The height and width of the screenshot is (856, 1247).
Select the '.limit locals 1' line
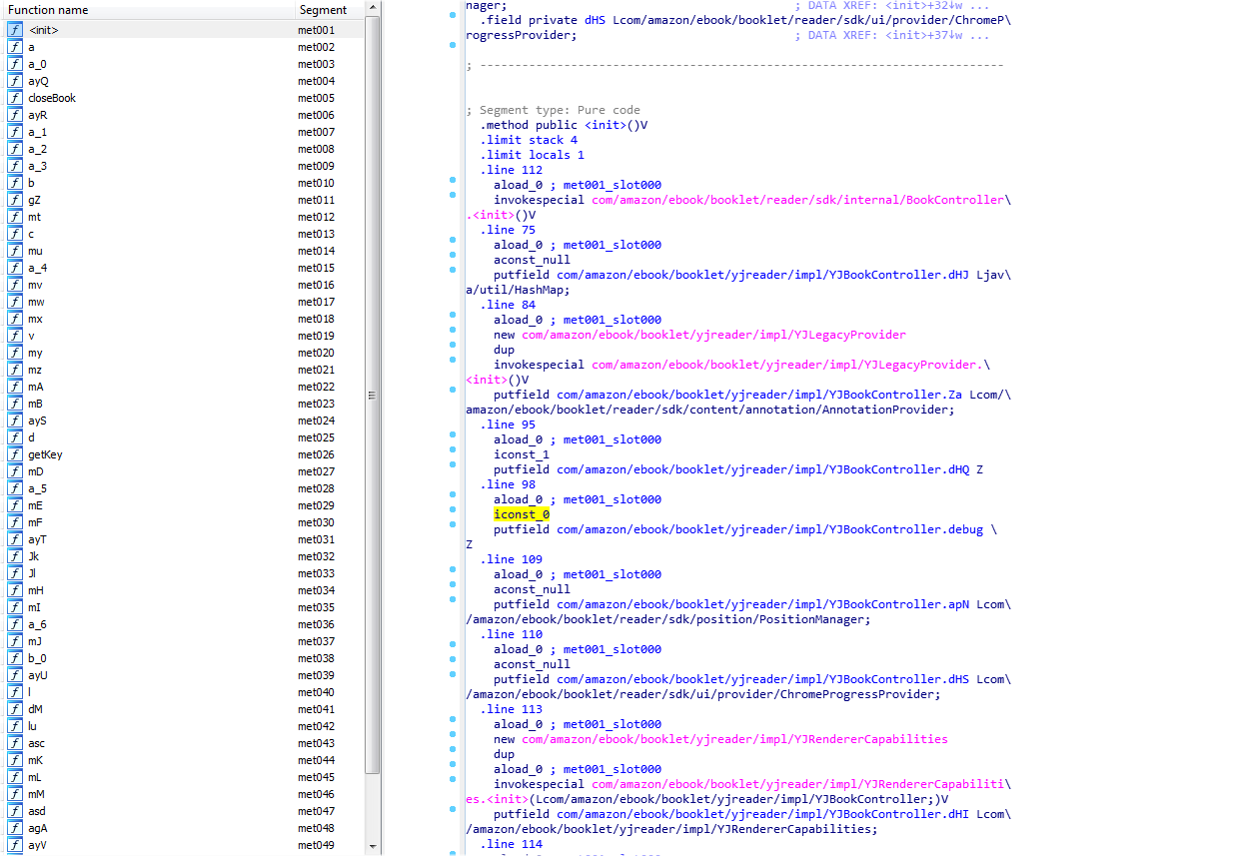pyautogui.click(x=532, y=155)
